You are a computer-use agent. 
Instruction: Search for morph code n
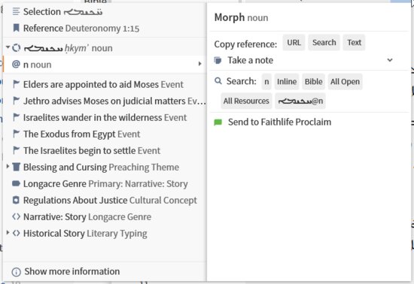[x=266, y=82]
